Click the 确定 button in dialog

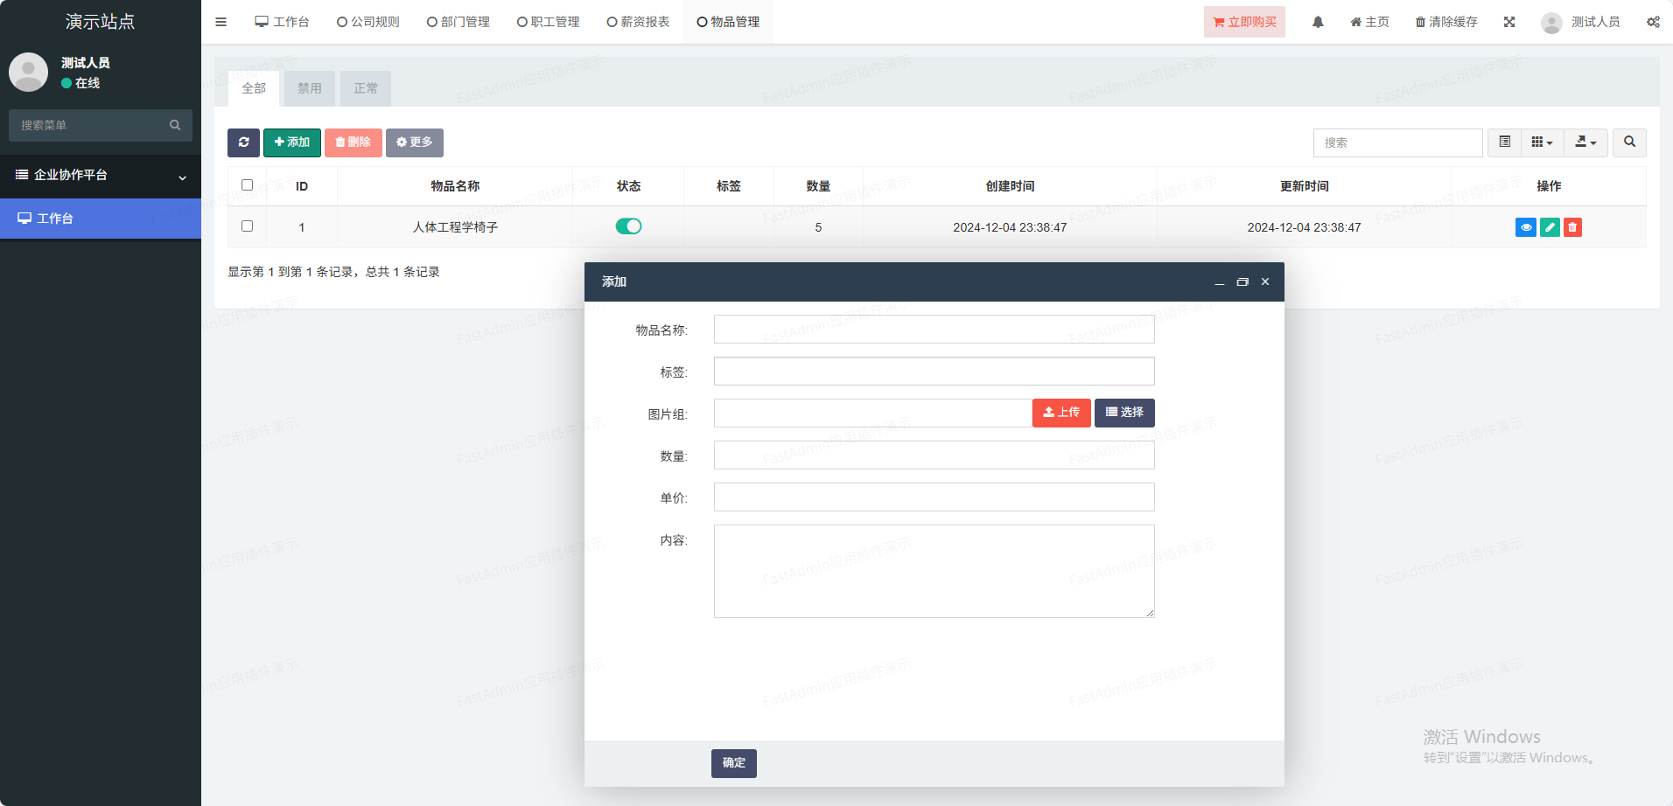[x=733, y=763]
